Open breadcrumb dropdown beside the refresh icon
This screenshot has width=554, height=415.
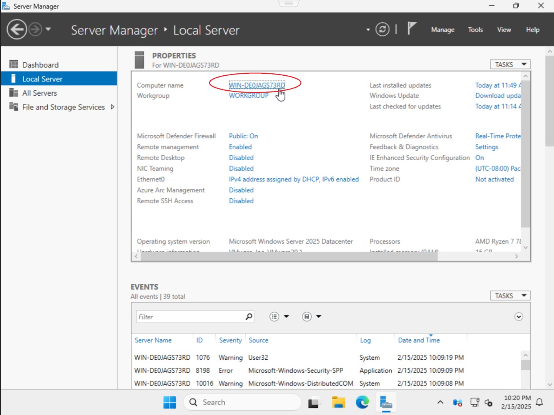pyautogui.click(x=368, y=30)
